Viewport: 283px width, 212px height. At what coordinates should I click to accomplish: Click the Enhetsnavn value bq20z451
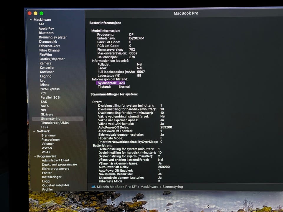(x=136, y=38)
